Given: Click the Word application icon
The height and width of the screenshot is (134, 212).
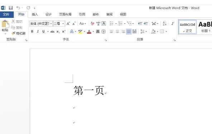Looking at the screenshot, I should click(x=3, y=8).
